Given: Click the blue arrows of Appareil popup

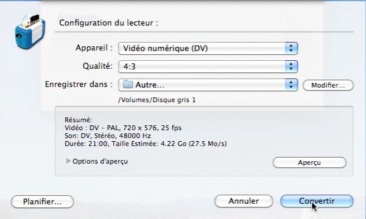Looking at the screenshot, I should (x=291, y=48).
